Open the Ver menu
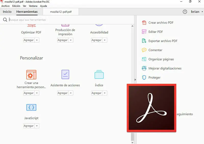204x144 pixels. click(24, 6)
